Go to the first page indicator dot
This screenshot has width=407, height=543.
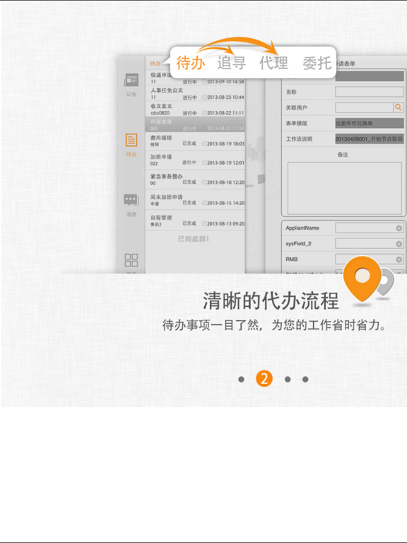click(x=241, y=379)
